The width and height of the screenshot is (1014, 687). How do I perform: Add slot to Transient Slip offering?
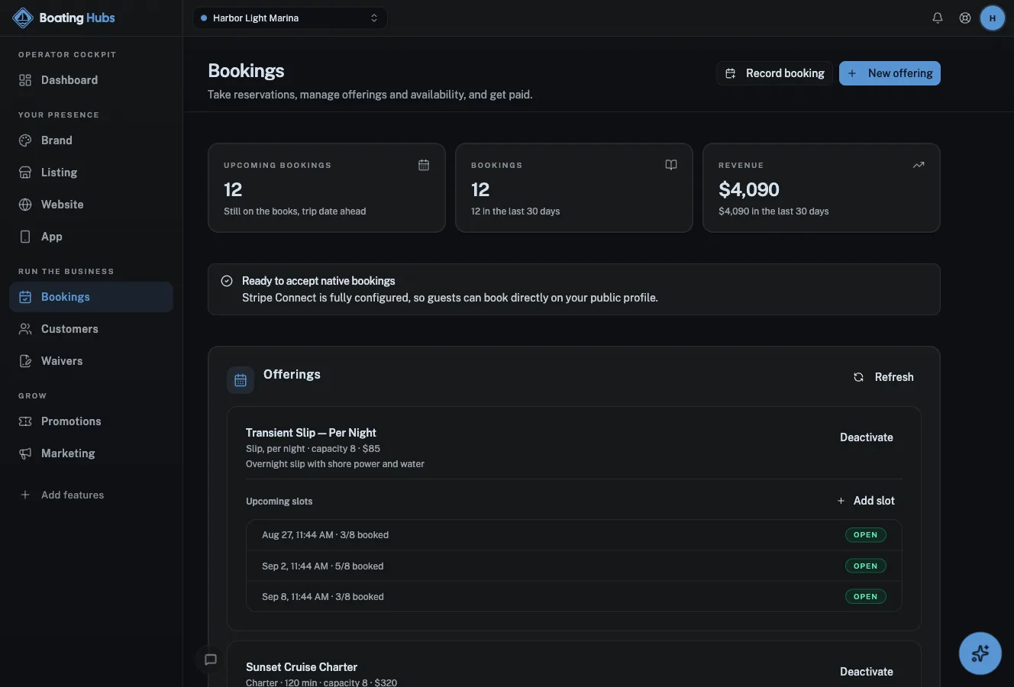pyautogui.click(x=866, y=501)
